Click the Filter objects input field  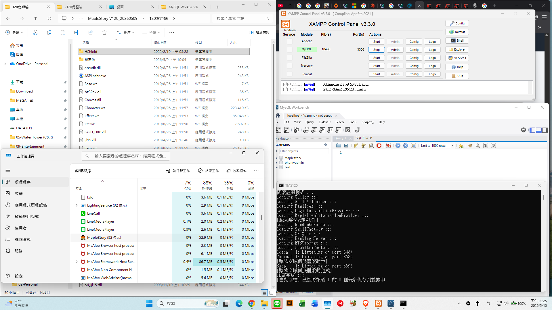304,151
